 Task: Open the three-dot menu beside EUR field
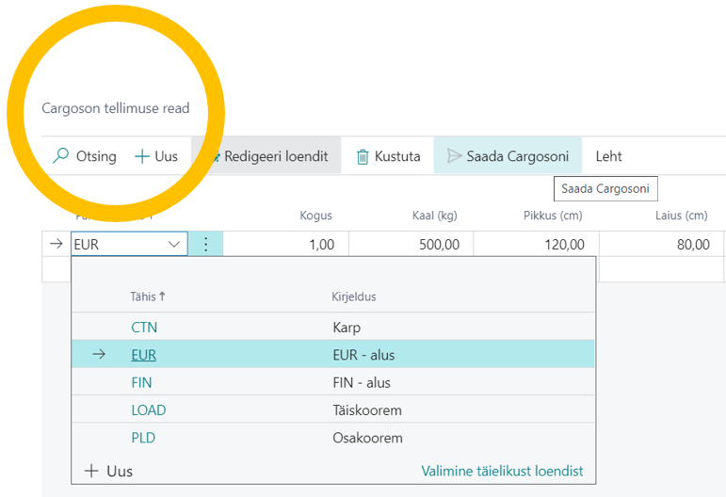[206, 244]
